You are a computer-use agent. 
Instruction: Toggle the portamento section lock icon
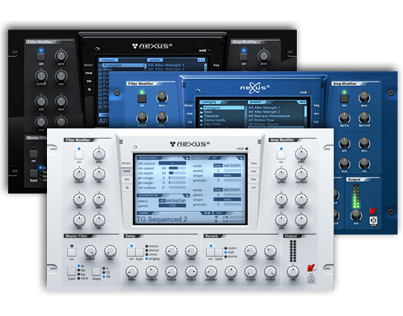click(x=187, y=196)
